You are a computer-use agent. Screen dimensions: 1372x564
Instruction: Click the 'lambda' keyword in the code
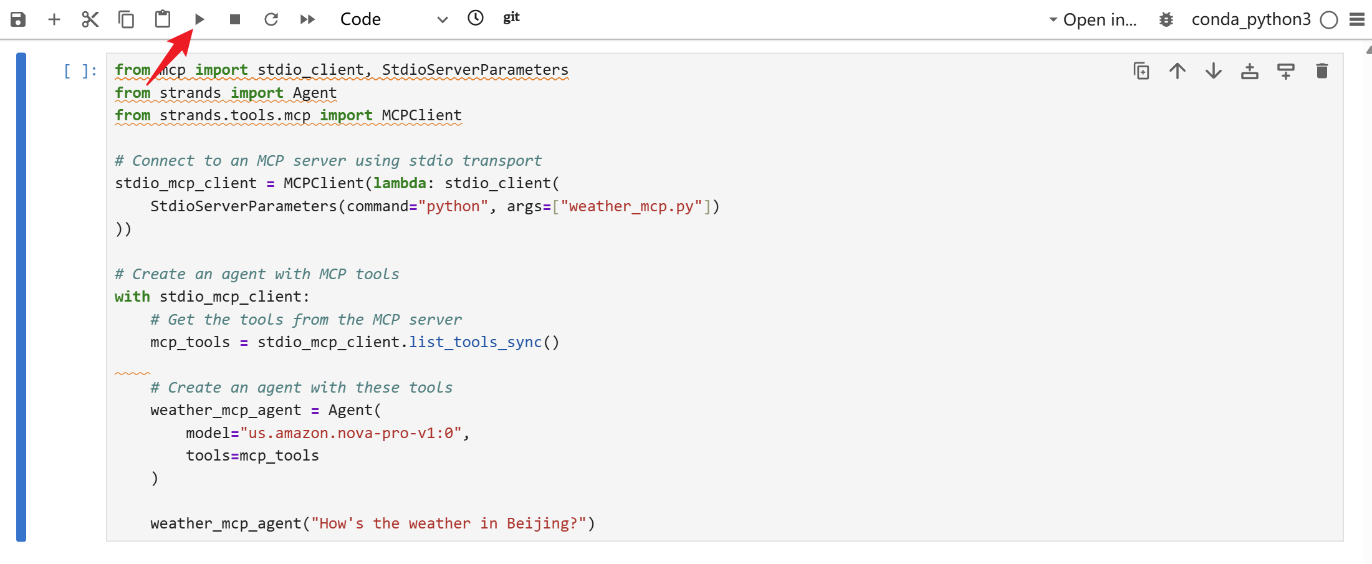pos(400,183)
